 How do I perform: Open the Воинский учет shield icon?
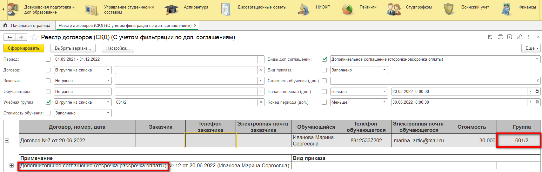(x=449, y=9)
